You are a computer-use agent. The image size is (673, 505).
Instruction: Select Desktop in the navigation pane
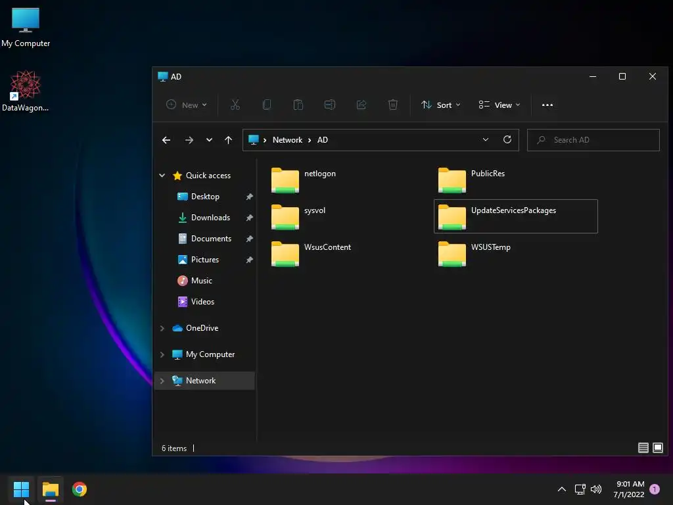coord(205,196)
